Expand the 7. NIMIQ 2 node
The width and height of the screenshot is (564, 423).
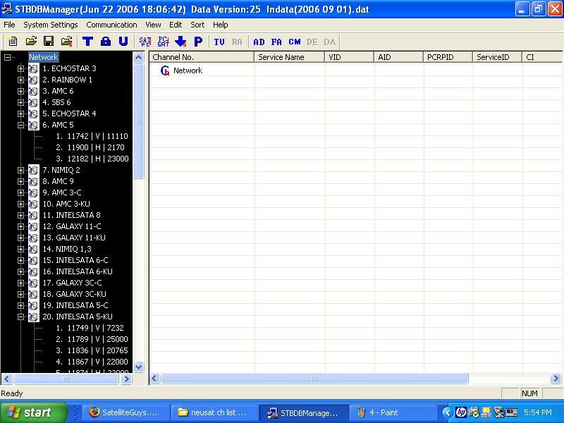(x=21, y=170)
